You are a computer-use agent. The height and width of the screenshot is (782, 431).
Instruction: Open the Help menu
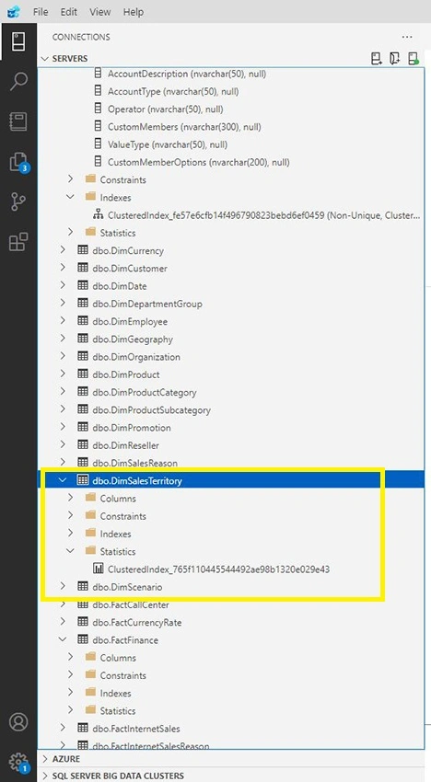pos(134,11)
